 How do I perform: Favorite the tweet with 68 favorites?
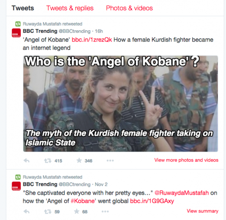77,211
